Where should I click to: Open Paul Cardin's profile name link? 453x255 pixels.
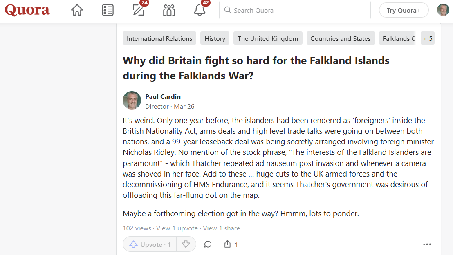[x=163, y=96]
